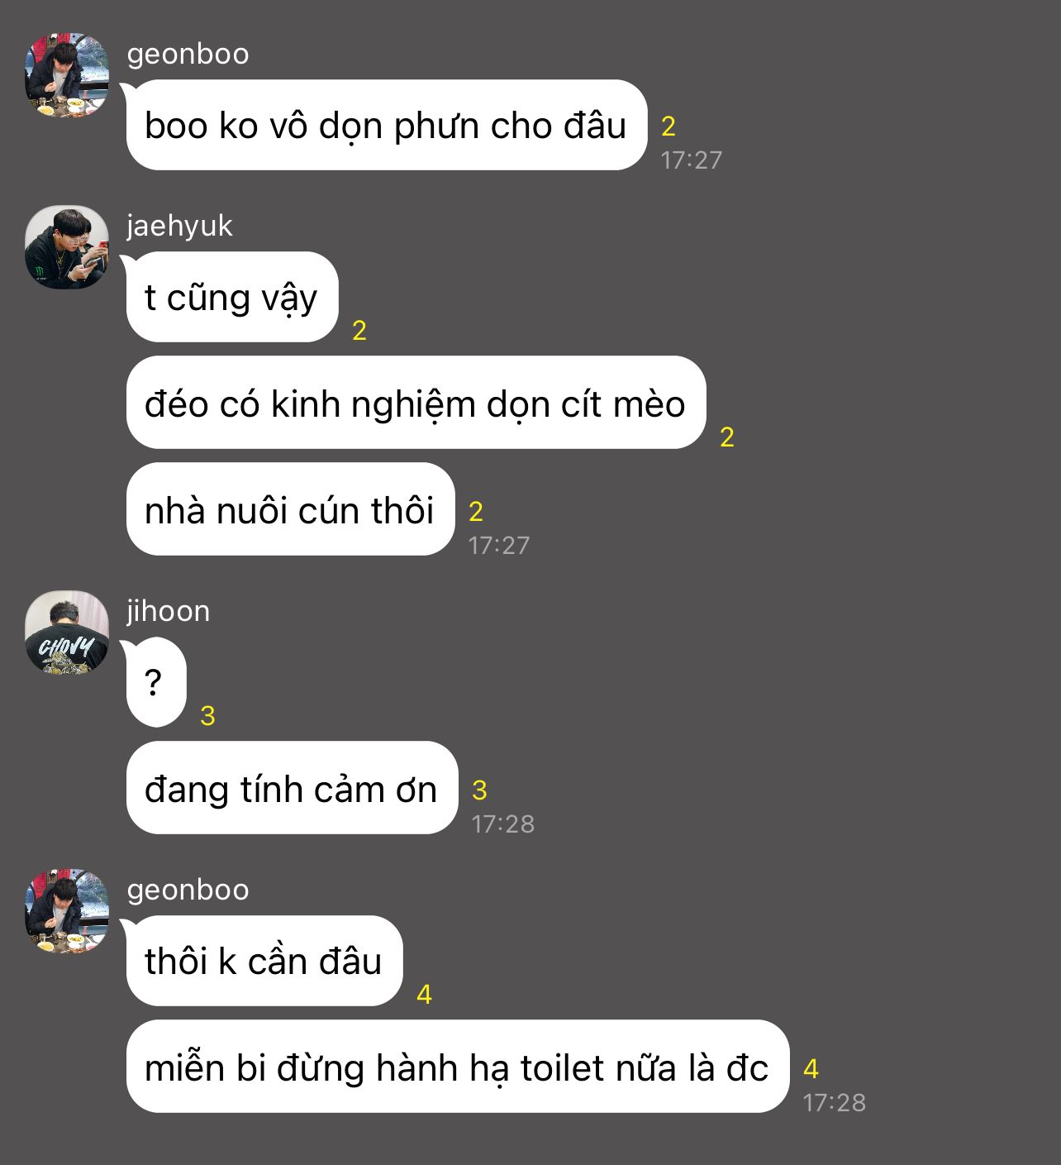Tap unread count 3 next to '?' bubble
The image size is (1061, 1165).
(x=207, y=716)
